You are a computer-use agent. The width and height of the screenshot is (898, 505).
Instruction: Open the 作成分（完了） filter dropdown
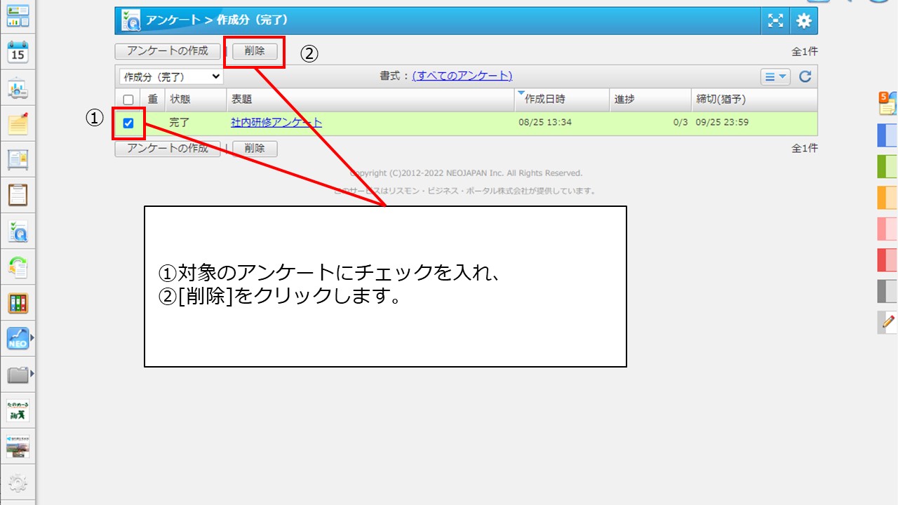[x=171, y=76]
